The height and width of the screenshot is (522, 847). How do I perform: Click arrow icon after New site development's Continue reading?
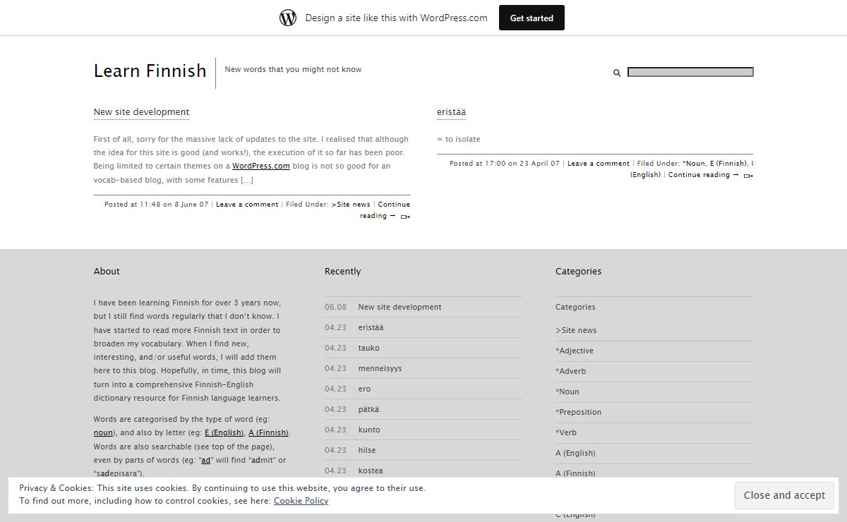coord(405,217)
